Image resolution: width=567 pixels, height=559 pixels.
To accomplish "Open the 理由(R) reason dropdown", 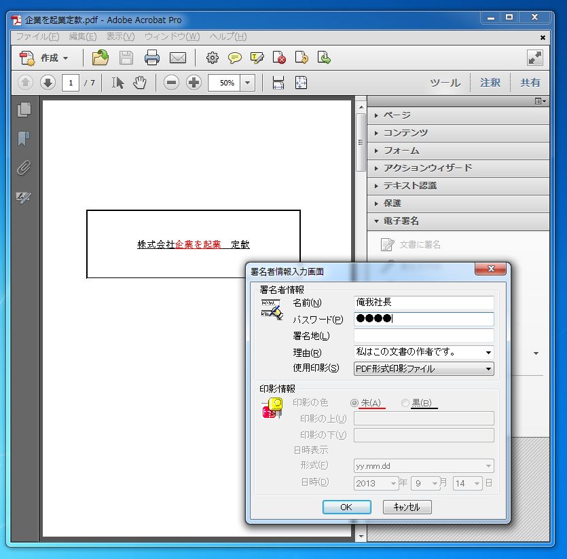I will pos(488,352).
